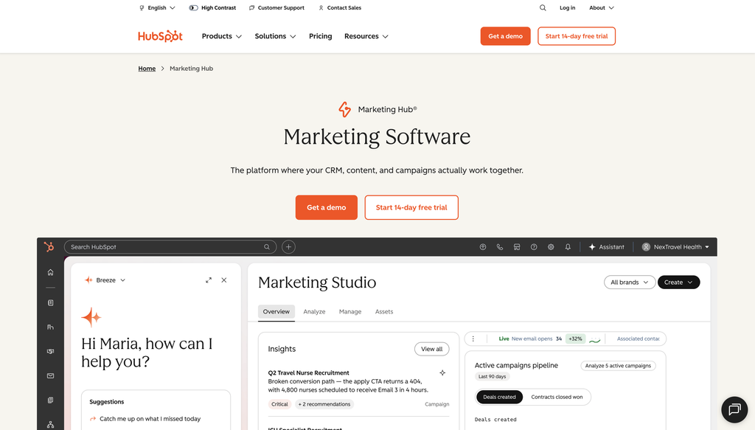Image resolution: width=755 pixels, height=430 pixels.
Task: Click the plus icon beside Search HubSpot
Action: 288,247
